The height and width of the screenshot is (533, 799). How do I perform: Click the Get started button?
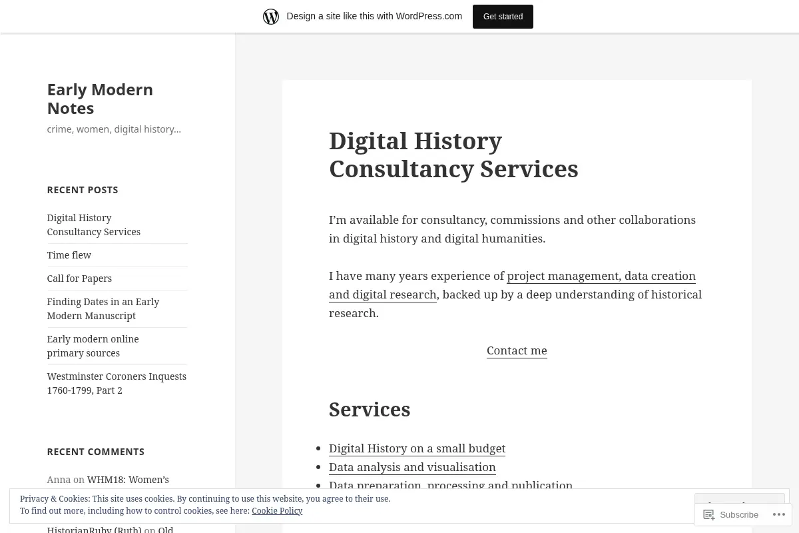pos(503,17)
